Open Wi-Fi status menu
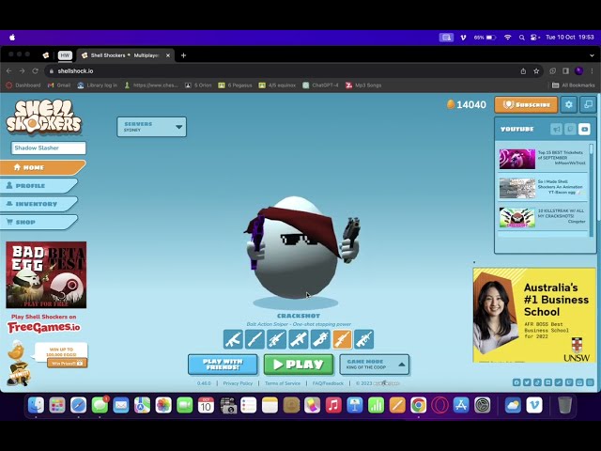601x451 pixels. pos(508,38)
